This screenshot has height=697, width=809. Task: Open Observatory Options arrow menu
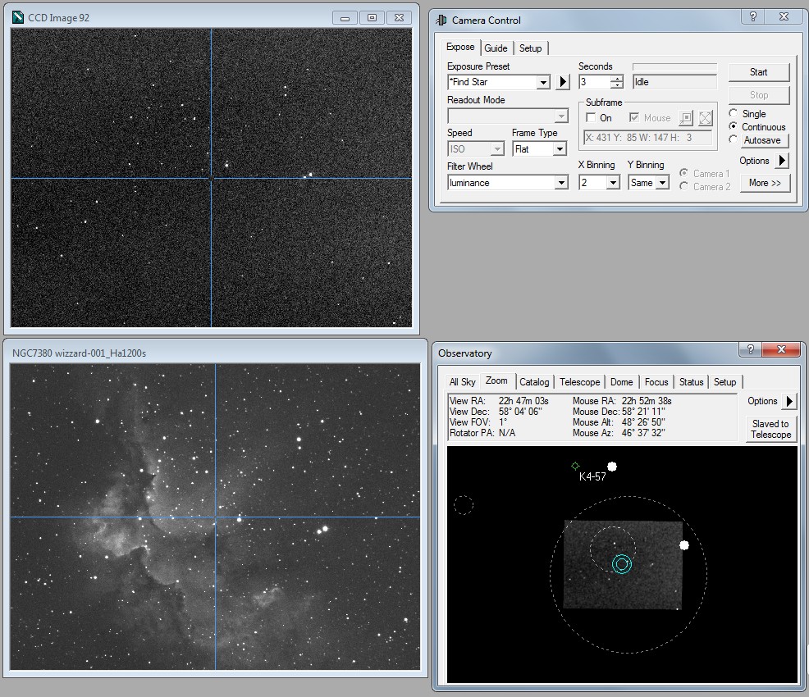click(789, 401)
